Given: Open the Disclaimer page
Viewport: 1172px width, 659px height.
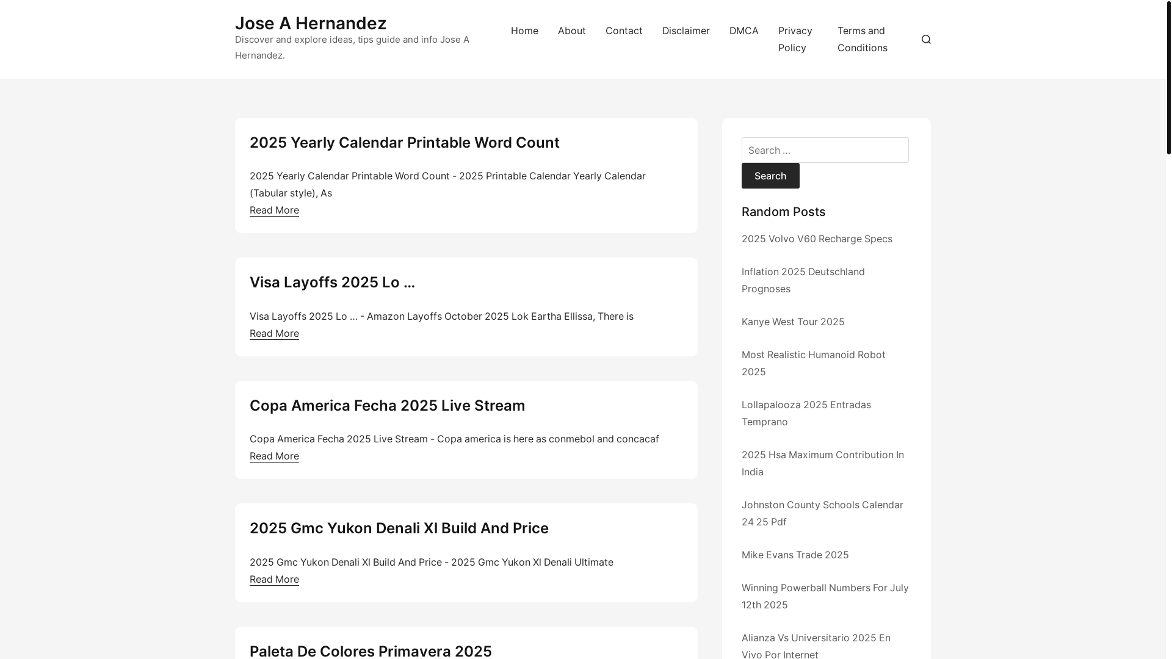Looking at the screenshot, I should point(685,31).
